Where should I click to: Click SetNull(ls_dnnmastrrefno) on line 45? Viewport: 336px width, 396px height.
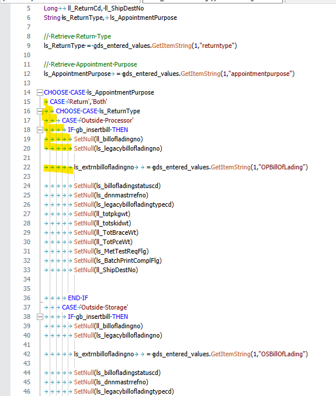click(111, 382)
